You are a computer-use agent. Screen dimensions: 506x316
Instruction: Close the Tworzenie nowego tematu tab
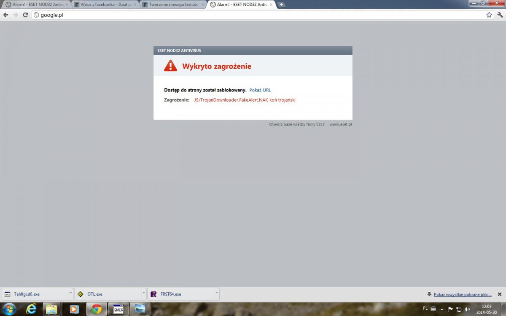click(203, 5)
